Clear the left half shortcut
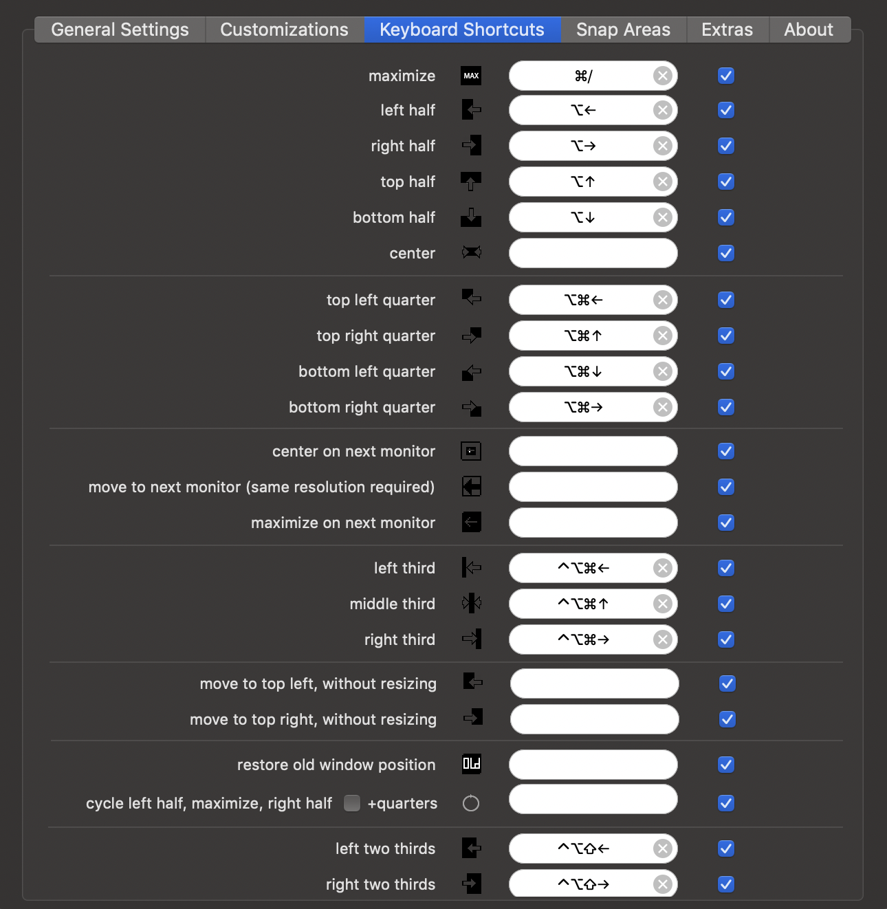The height and width of the screenshot is (909, 887). [662, 110]
